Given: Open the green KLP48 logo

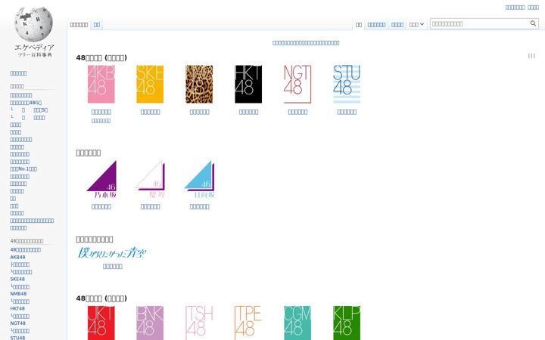Looking at the screenshot, I should coord(347,323).
